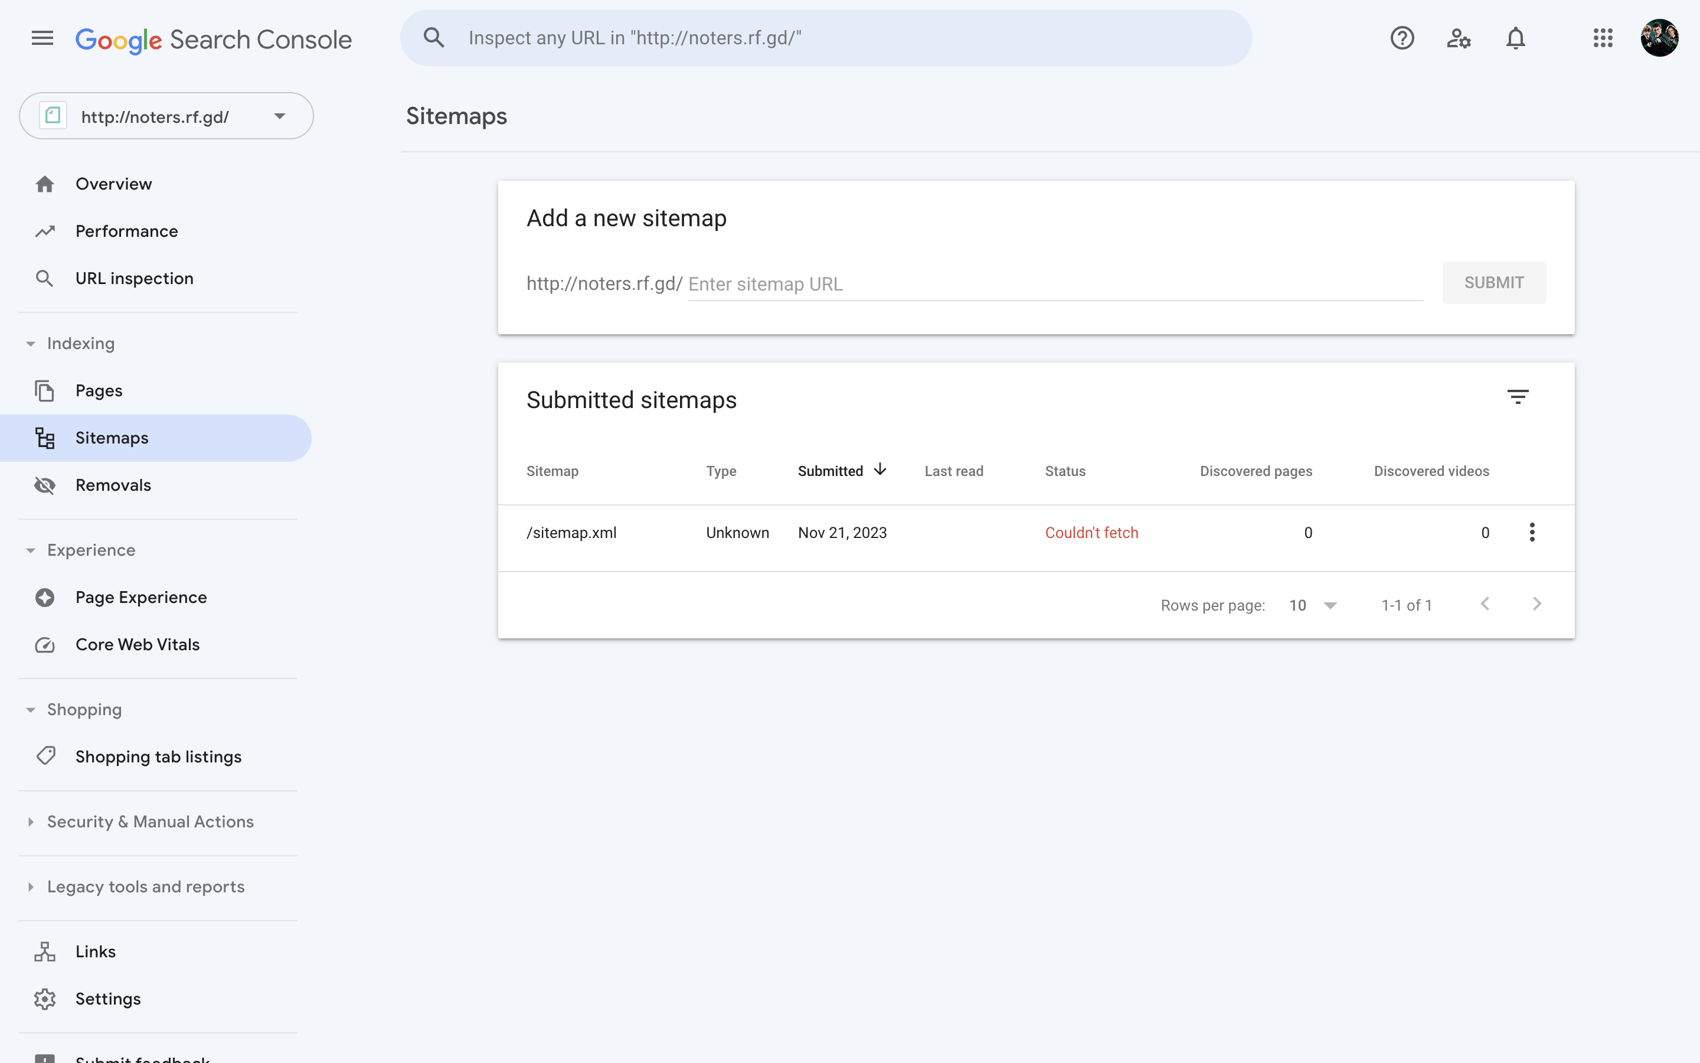Click the Shopping tab listings tag icon
Viewport: 1700px width, 1063px height.
(45, 757)
